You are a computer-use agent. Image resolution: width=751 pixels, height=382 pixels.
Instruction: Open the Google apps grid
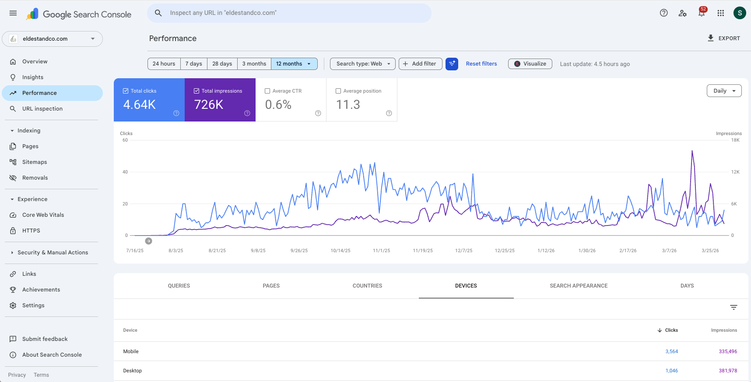pyautogui.click(x=721, y=13)
